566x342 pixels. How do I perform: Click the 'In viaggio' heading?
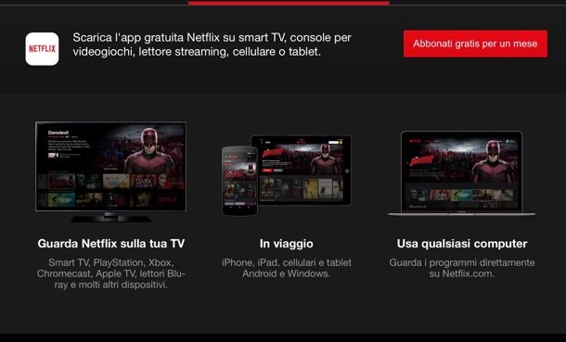pyautogui.click(x=287, y=244)
